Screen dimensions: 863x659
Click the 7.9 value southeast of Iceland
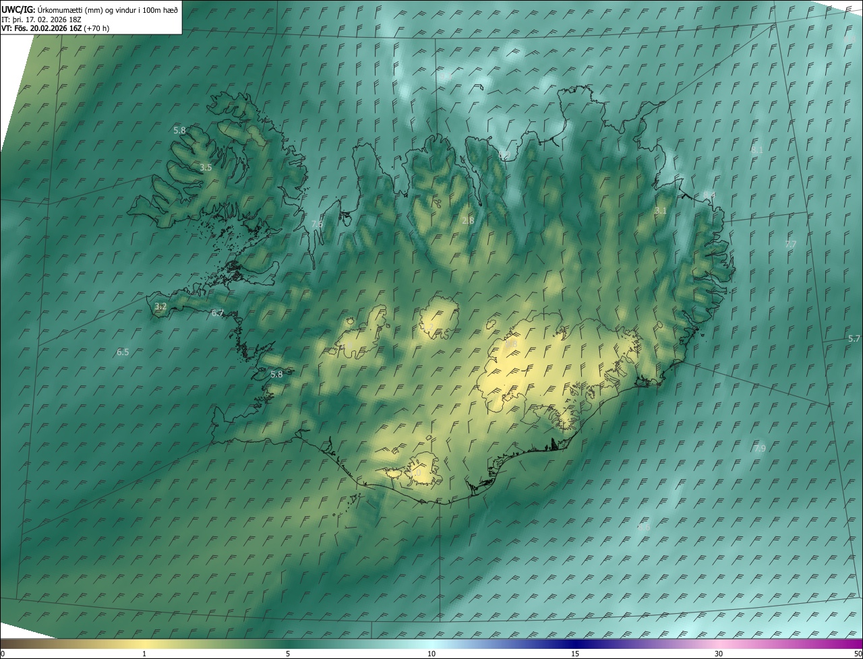pos(760,448)
